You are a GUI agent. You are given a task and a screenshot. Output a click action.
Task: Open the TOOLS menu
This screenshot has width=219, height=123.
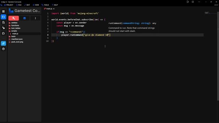(45, 5)
